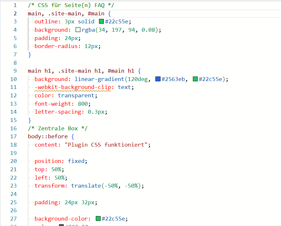Click line number 9 in the gutter
Screen dimensions: 281x226
[x=15, y=71]
